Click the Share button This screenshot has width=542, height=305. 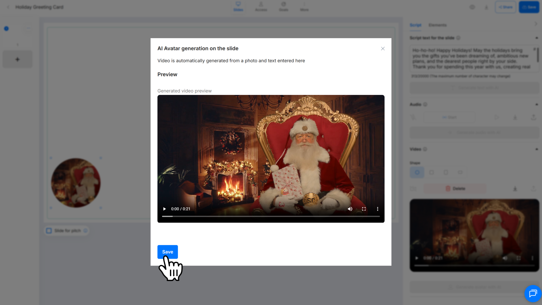(505, 7)
